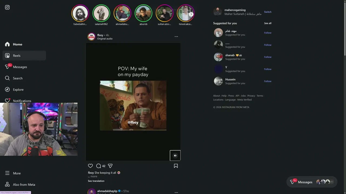Viewport: 346px width, 194px height.
Task: Select the Home icon in sidebar
Action: [x=7, y=44]
